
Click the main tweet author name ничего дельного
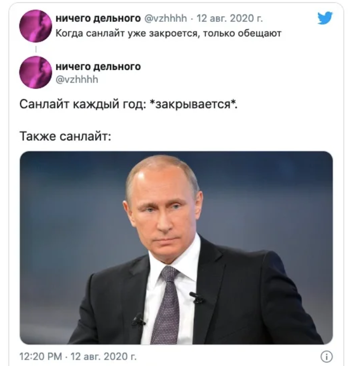pos(98,67)
